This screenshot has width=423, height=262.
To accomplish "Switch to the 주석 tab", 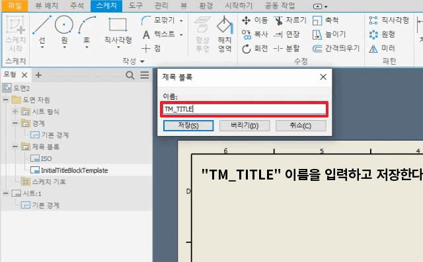I will [x=77, y=6].
